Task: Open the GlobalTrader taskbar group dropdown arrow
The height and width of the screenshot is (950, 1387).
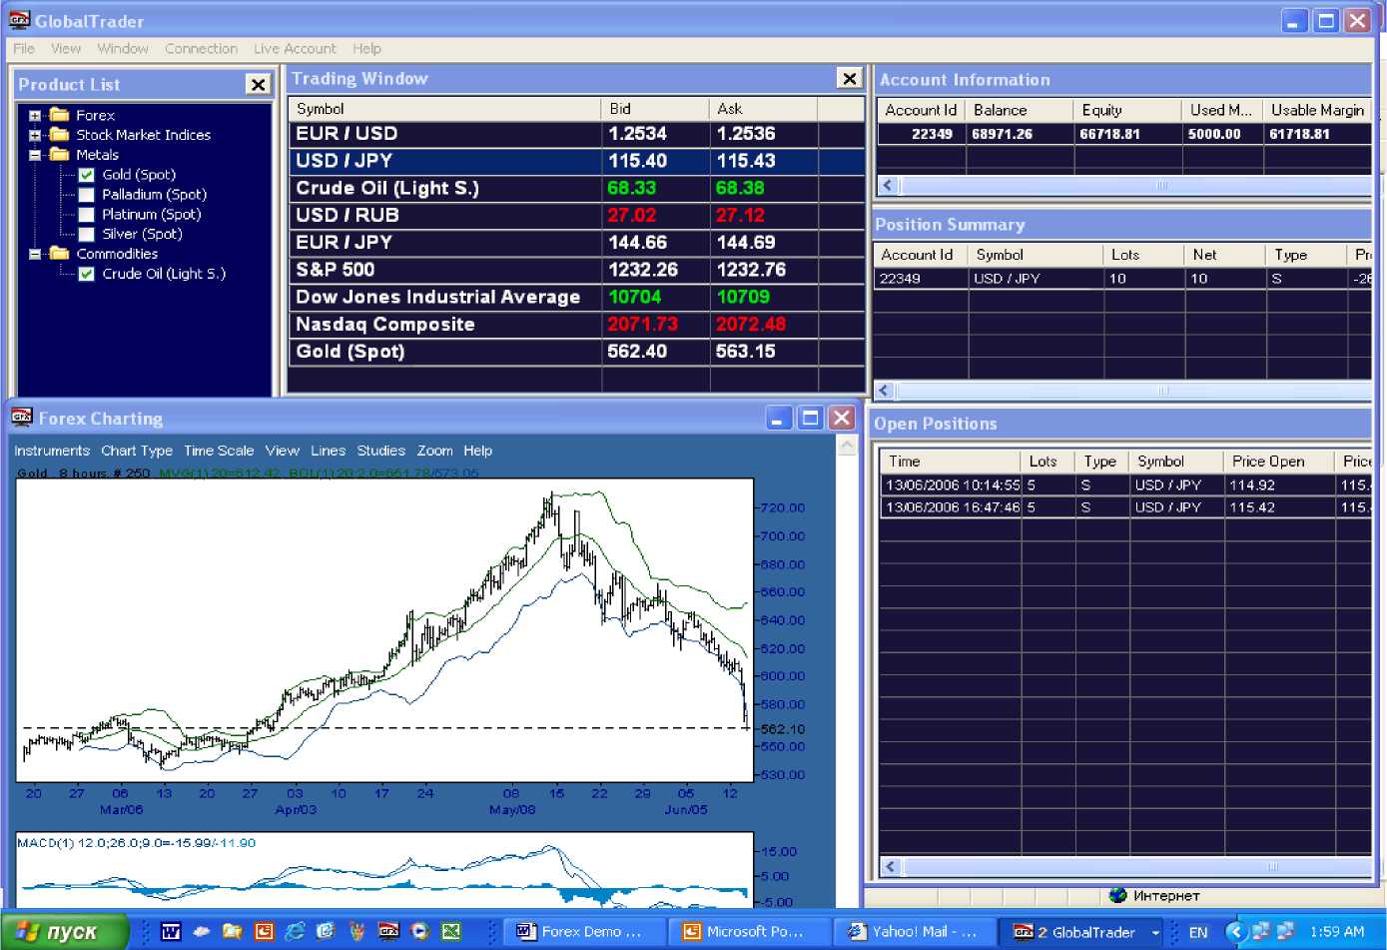Action: [1155, 932]
